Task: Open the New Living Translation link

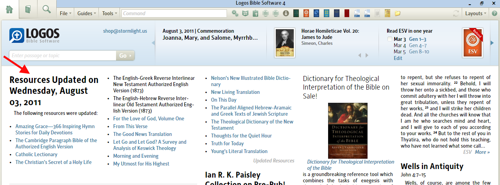Action: tap(235, 92)
